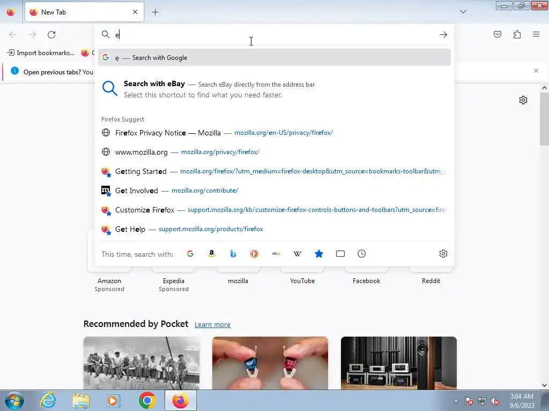This screenshot has height=411, width=549.
Task: Click the muted volume tray icon
Action: pos(495,401)
